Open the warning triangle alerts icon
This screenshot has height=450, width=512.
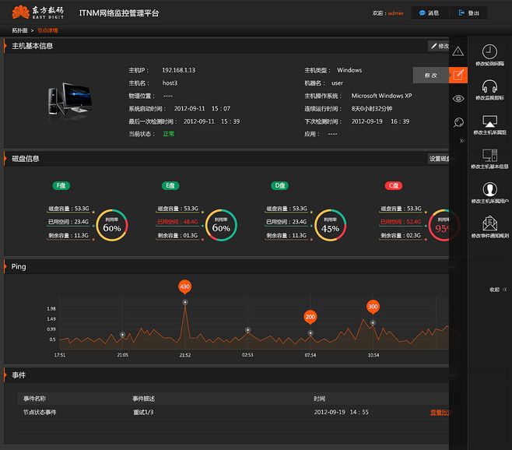(x=458, y=51)
